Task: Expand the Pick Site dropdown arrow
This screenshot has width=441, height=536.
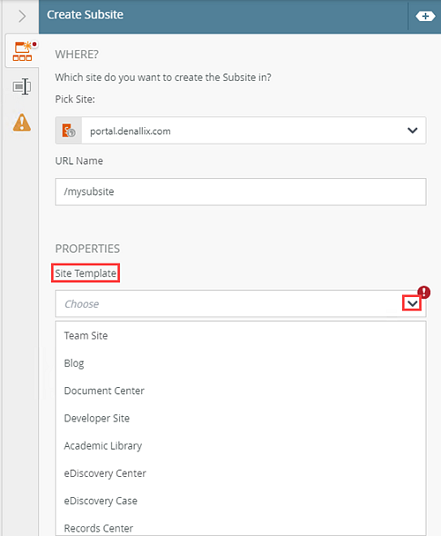Action: (413, 130)
